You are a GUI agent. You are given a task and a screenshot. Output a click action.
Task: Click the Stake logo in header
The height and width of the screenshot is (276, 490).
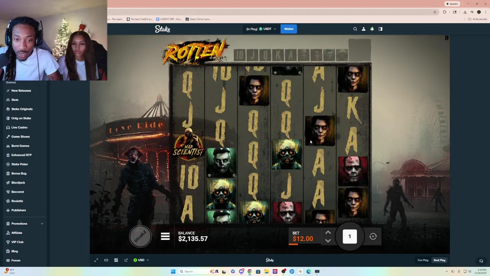[163, 29]
